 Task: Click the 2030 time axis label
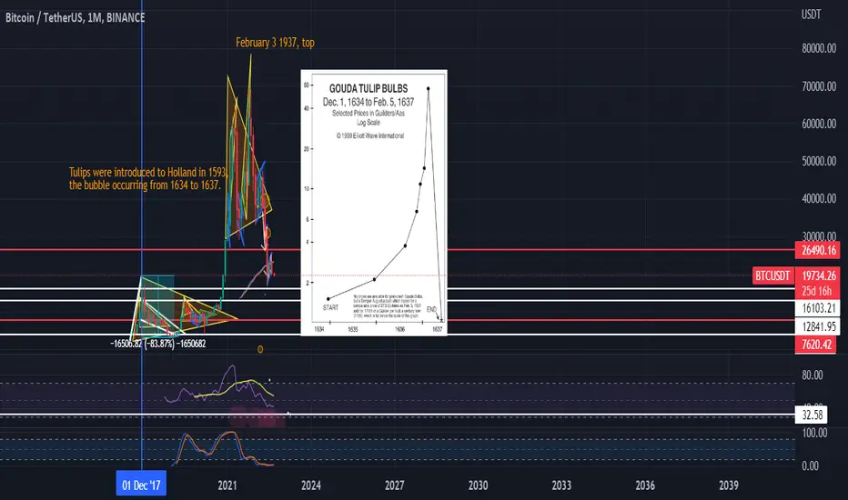478,485
